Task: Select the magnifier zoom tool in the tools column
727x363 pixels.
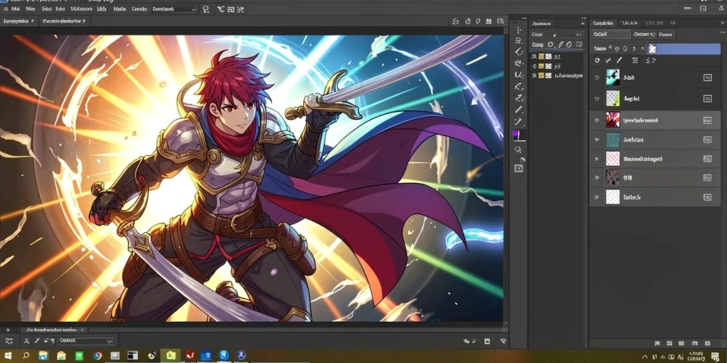Action: (518, 150)
